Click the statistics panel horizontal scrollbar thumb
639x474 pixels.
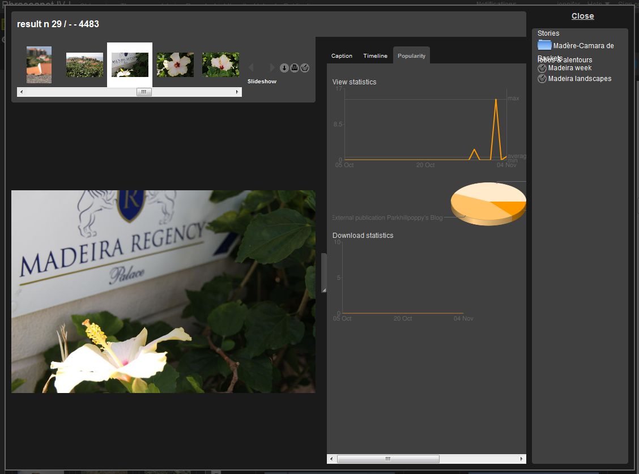[x=388, y=459]
